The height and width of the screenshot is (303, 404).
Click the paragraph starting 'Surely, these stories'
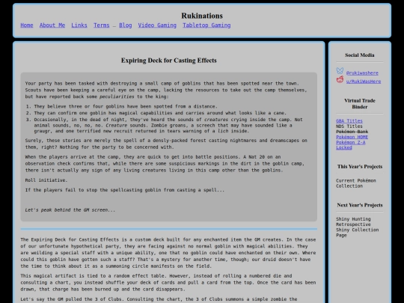(166, 144)
